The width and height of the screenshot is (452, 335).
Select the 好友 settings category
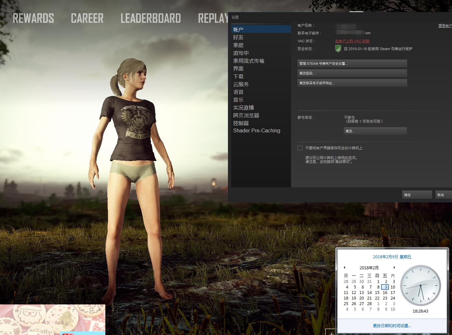point(261,37)
